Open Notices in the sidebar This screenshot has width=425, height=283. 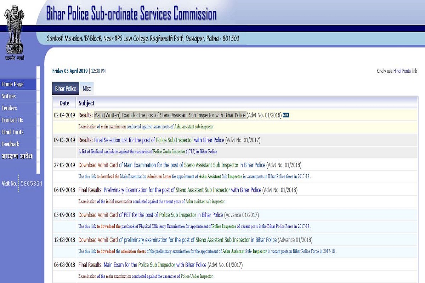point(18,96)
